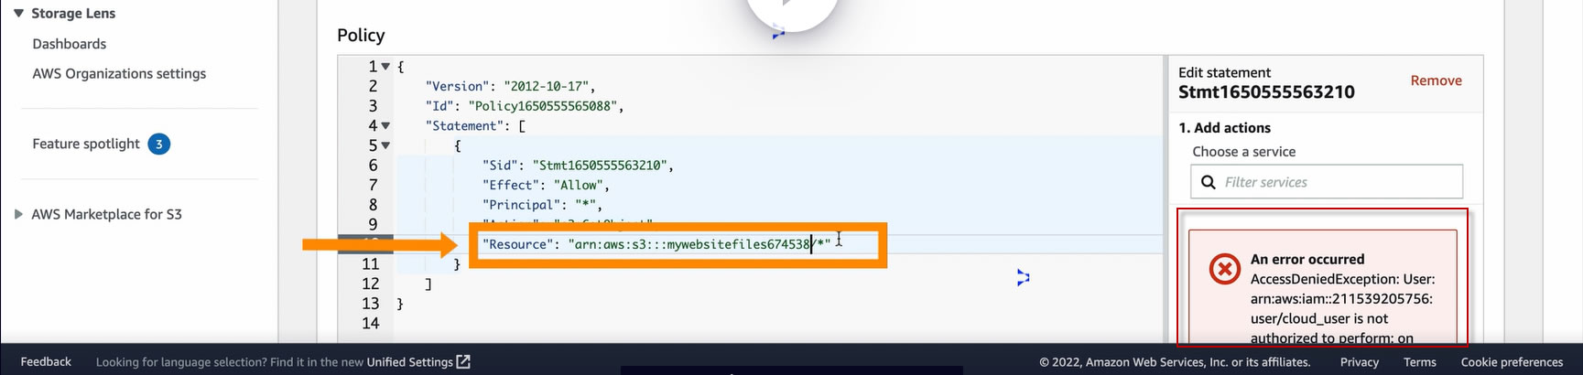Open Feature spotlight
Image resolution: width=1583 pixels, height=375 pixels.
86,144
